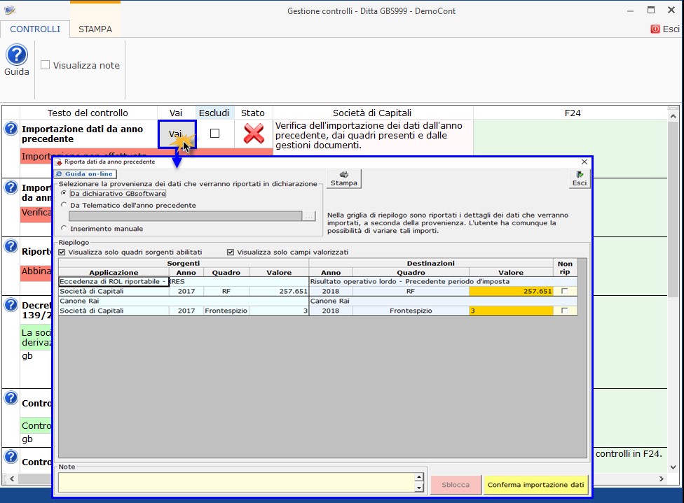The width and height of the screenshot is (684, 503).
Task: Open Guida on-line in the dialog
Action: 85,174
